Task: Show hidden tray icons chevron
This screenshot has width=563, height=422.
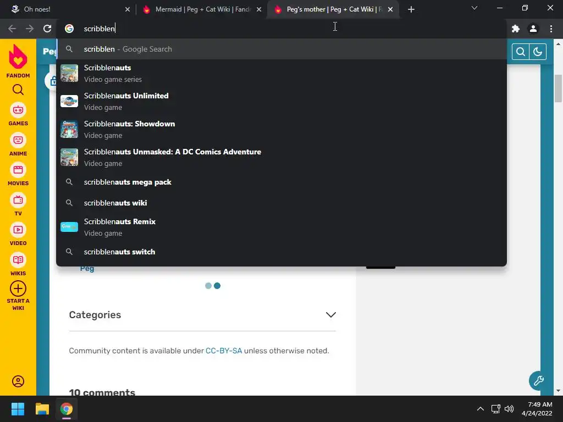Action: [480, 409]
